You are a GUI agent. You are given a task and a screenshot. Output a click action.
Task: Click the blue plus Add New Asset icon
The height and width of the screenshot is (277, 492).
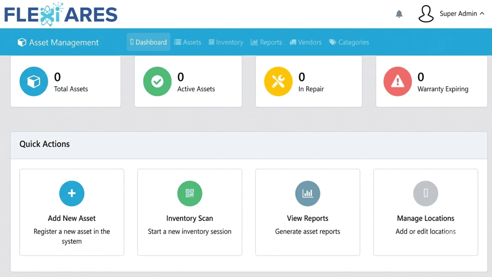click(72, 193)
